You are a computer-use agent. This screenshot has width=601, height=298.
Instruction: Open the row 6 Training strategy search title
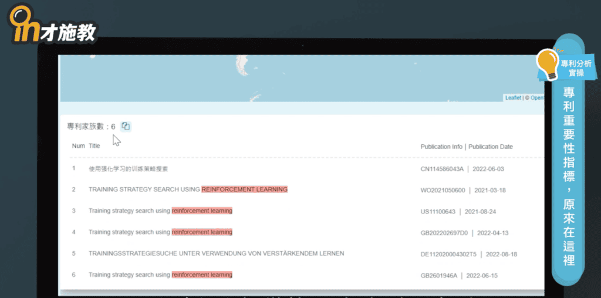coord(160,275)
